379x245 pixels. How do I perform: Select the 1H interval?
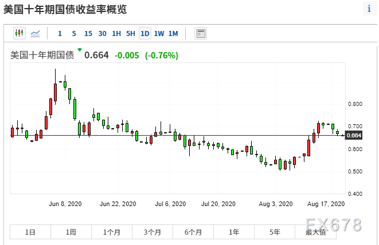tap(116, 34)
